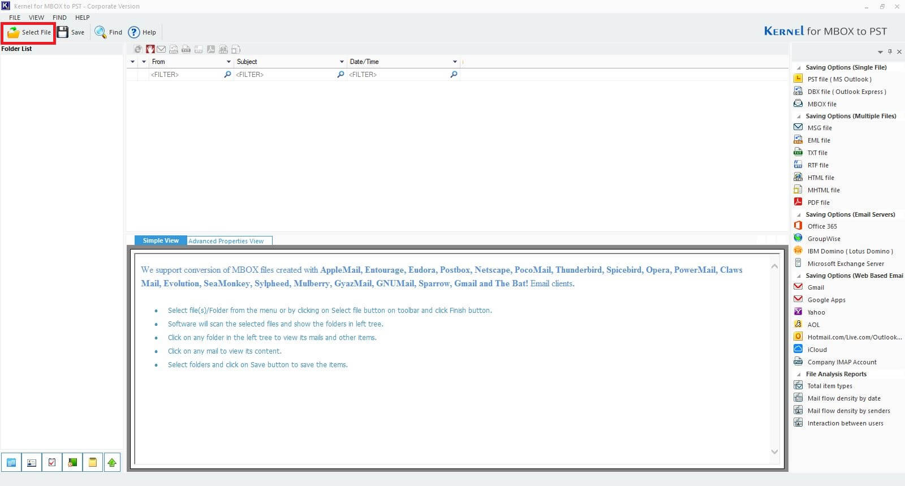Open the Select File toolbar button
Viewport: 905px width, 486px height.
click(29, 32)
